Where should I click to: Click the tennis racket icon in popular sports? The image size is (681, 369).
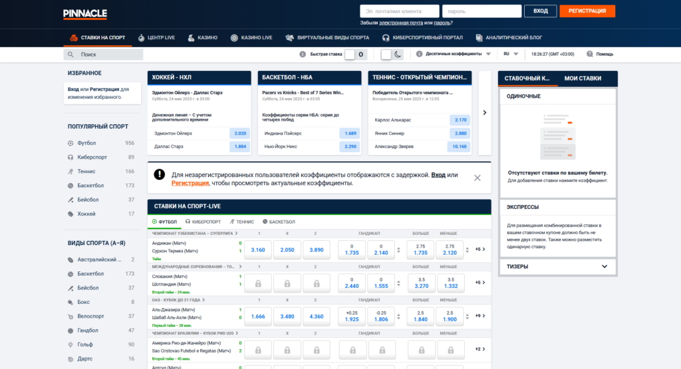tap(70, 172)
